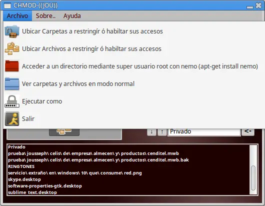Viewport: 265px width, 206px height.
Task: Click the partially hidden boxes button below the menu
Action: coord(64,132)
